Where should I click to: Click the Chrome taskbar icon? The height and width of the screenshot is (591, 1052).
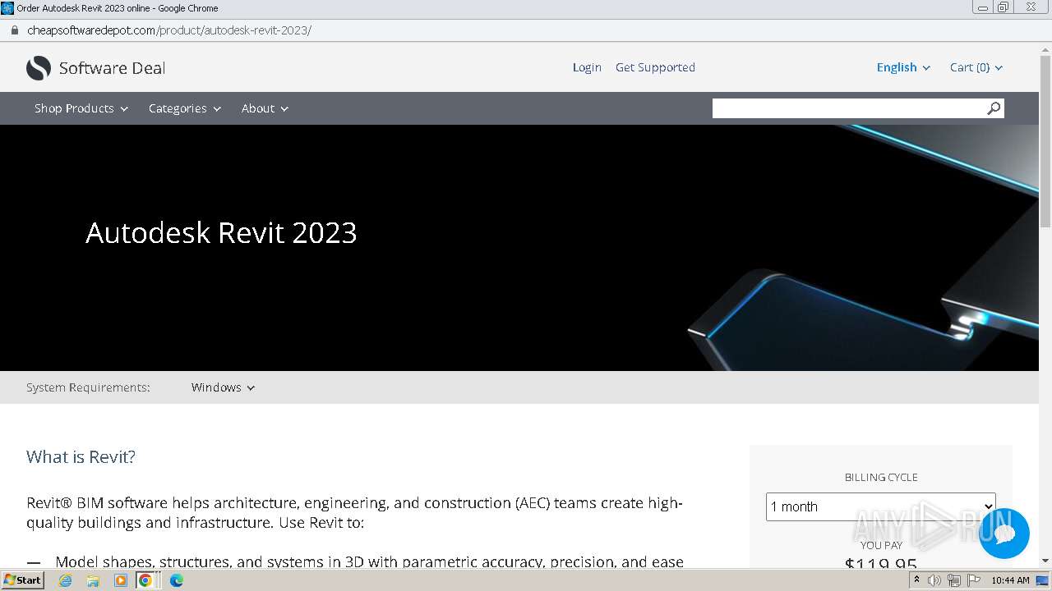[x=145, y=580]
